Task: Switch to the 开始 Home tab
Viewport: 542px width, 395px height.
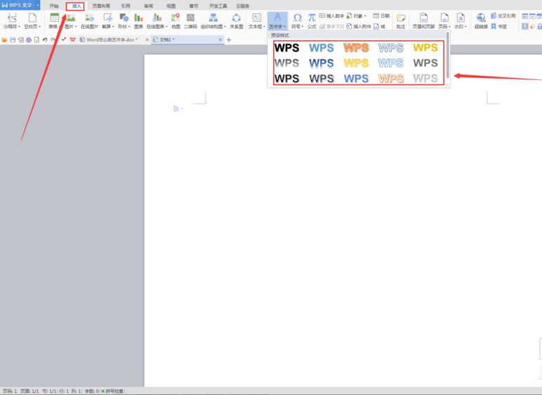Action: tap(54, 6)
